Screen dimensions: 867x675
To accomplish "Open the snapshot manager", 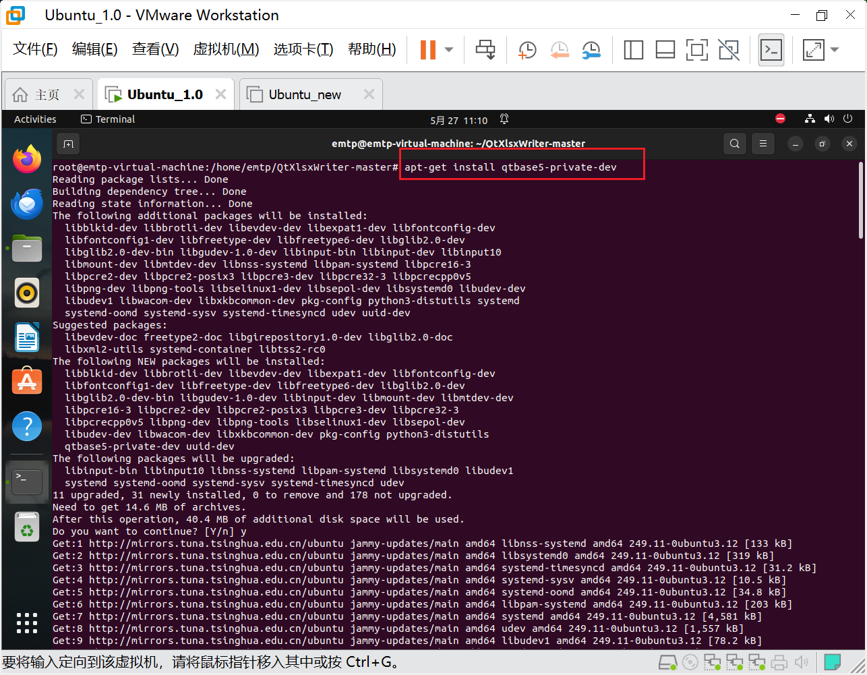I will (x=591, y=49).
